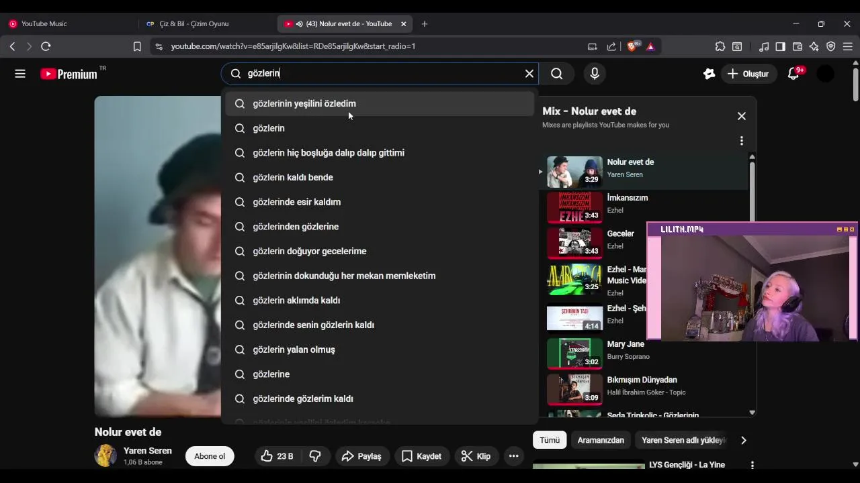Select suggestion gözlerinin dokunduğu her mekan memleketim
This screenshot has height=483, width=860.
[380, 276]
